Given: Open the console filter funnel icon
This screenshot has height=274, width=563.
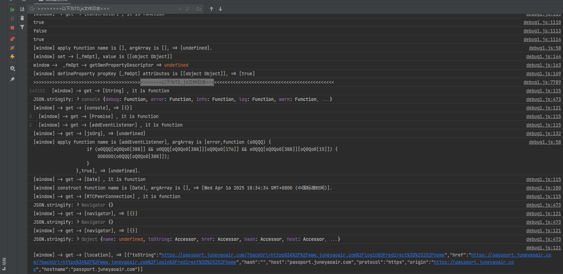Looking at the screenshot, I should coord(22,27).
